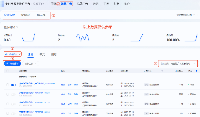The width and height of the screenshot is (200, 117).
Task: Turn off the switch for plan ID 150103287
Action: (13, 85)
